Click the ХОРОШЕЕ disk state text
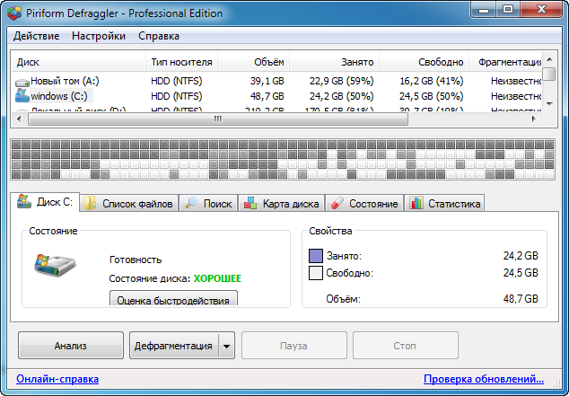 pos(217,278)
